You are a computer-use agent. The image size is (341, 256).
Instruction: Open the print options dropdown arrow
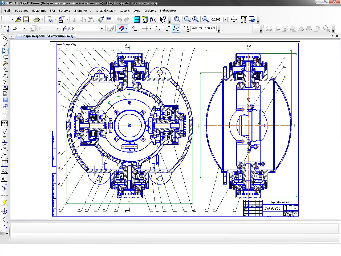pos(42,19)
